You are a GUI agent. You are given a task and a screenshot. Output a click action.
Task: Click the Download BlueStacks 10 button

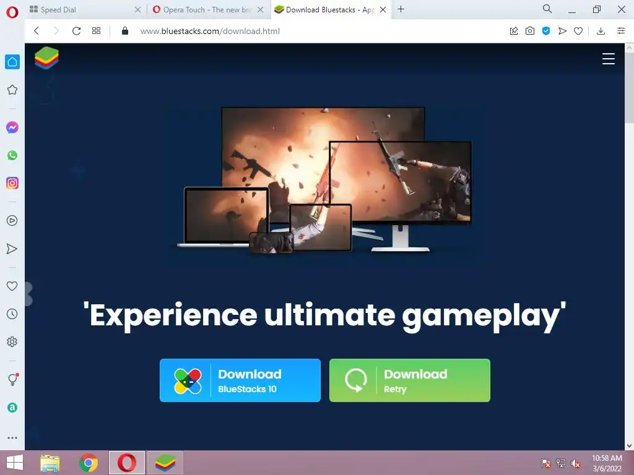pos(240,380)
